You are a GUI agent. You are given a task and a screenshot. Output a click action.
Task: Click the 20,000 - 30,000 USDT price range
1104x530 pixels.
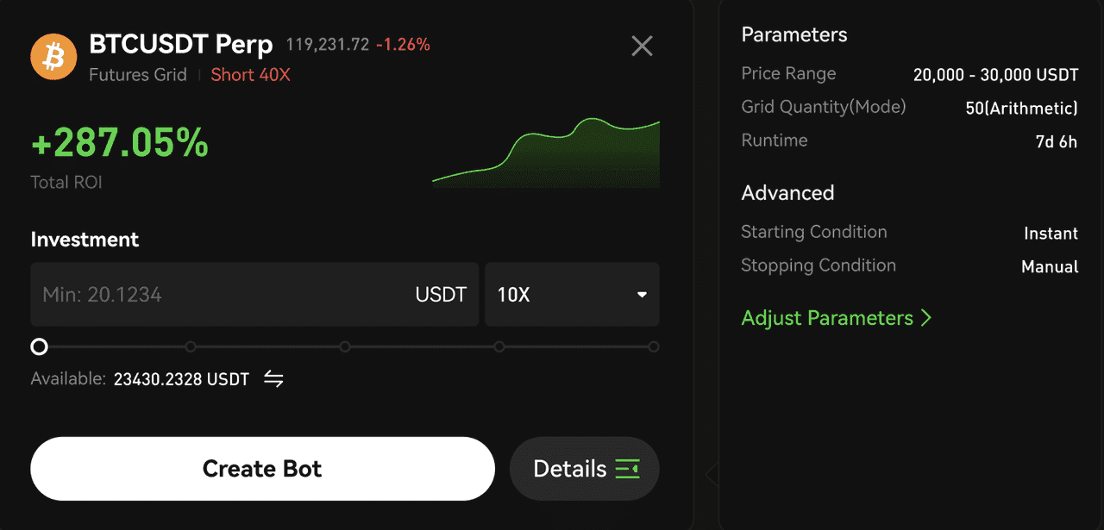click(x=995, y=75)
